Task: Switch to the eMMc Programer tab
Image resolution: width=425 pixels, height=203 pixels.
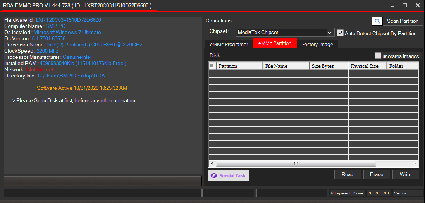Action: [229, 44]
